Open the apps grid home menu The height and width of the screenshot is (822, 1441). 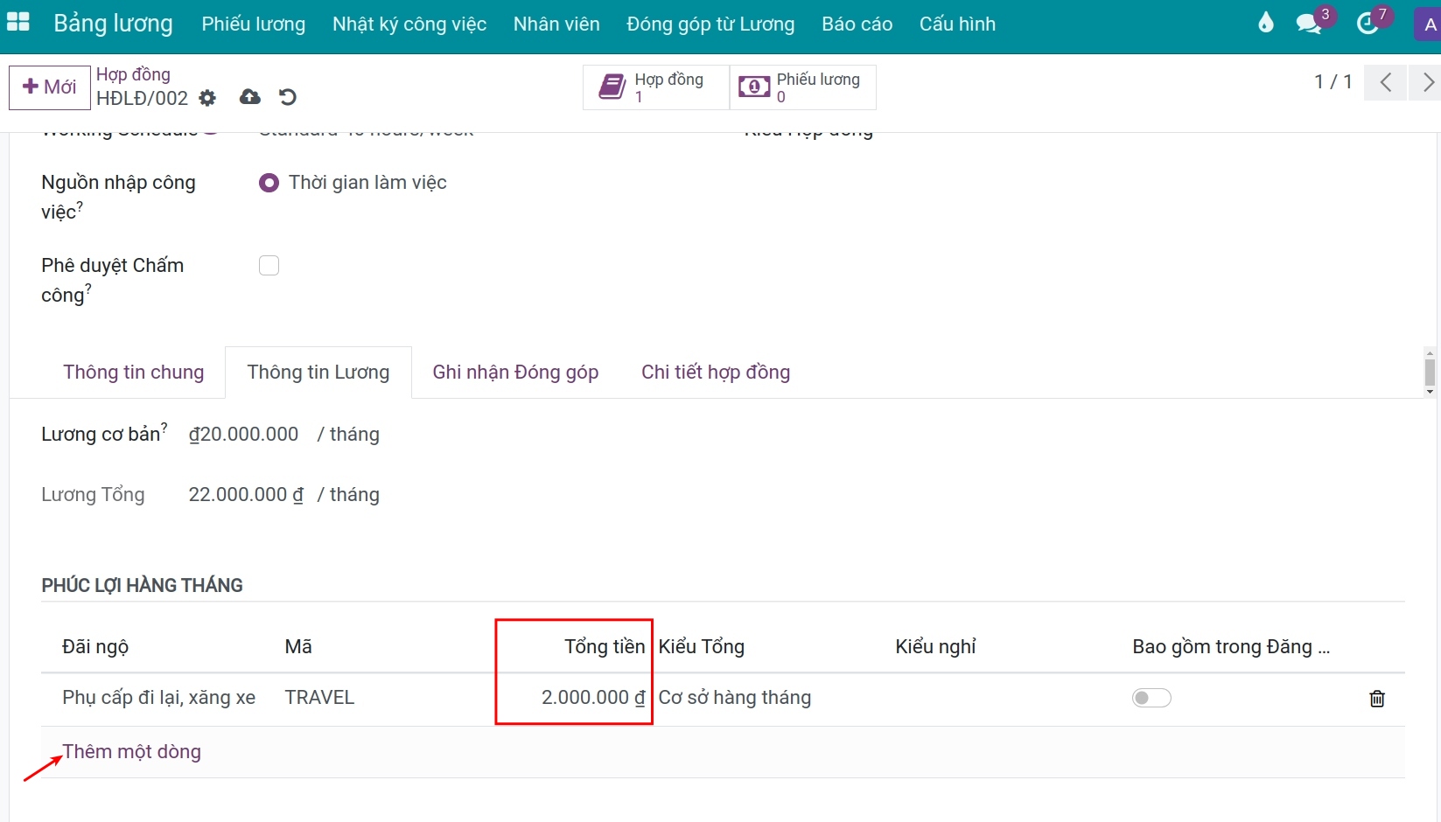[18, 23]
